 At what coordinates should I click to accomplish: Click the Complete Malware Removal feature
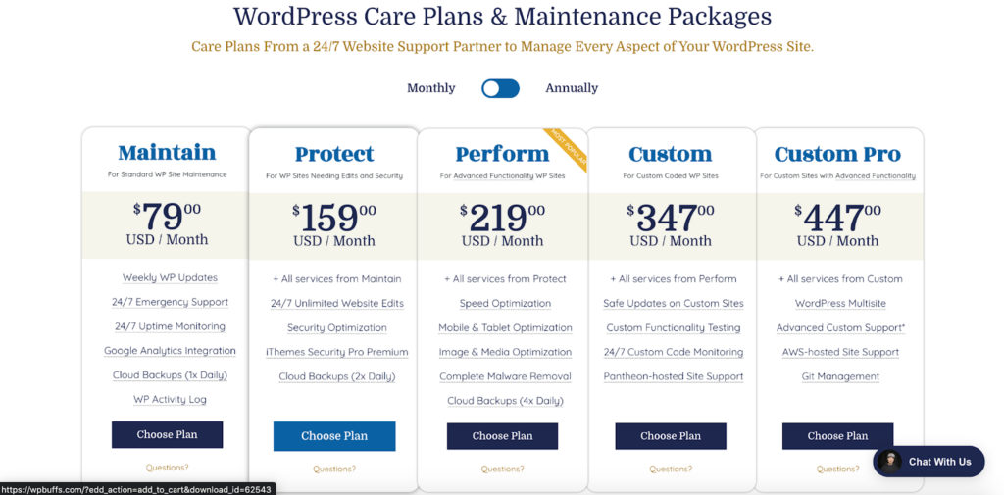pyautogui.click(x=505, y=376)
